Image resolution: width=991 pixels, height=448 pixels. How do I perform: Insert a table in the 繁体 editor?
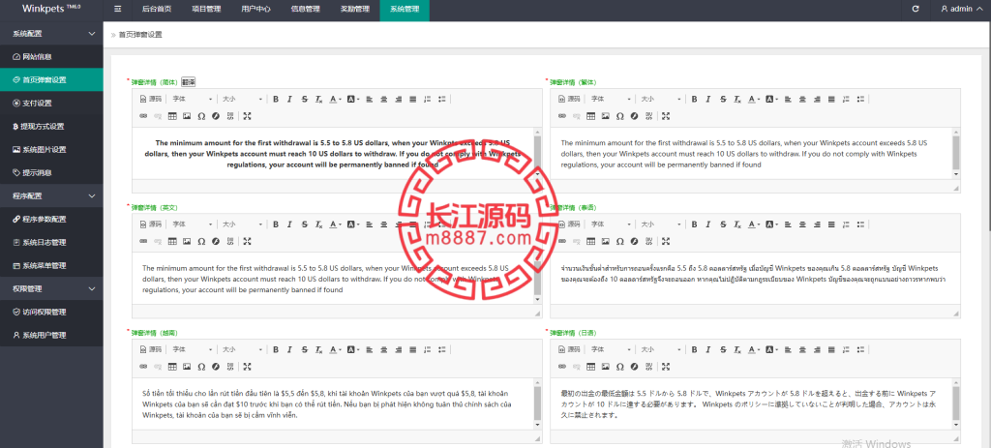click(591, 116)
